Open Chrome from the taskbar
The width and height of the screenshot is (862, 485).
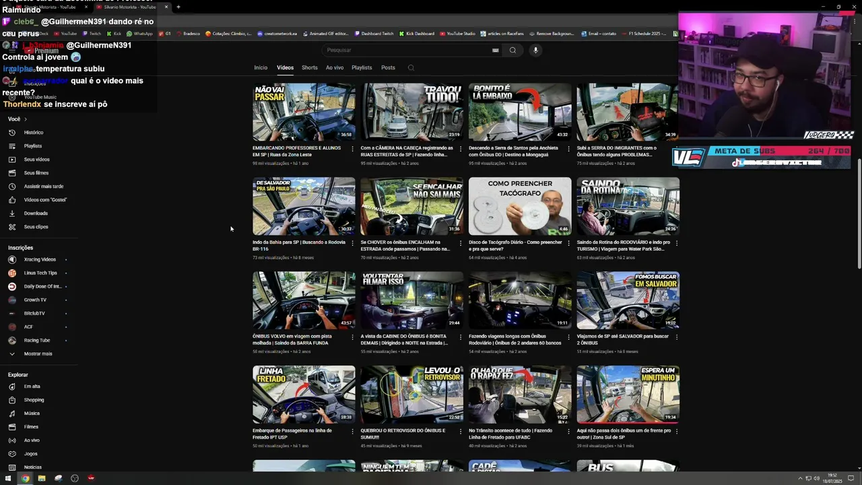(x=25, y=478)
